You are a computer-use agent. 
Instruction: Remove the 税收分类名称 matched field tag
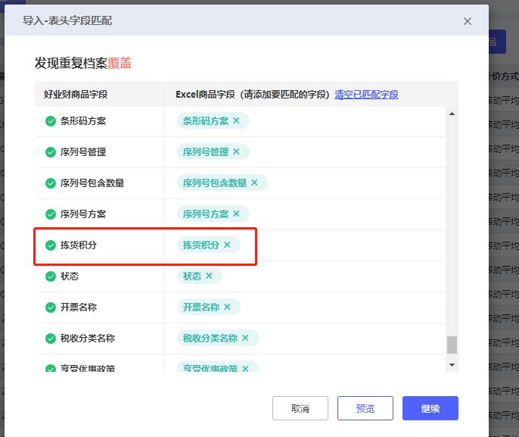pos(245,339)
